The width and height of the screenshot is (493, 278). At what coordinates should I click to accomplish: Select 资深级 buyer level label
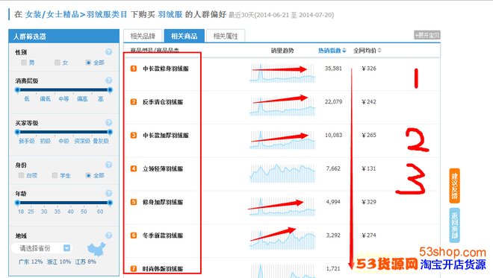pos(82,141)
